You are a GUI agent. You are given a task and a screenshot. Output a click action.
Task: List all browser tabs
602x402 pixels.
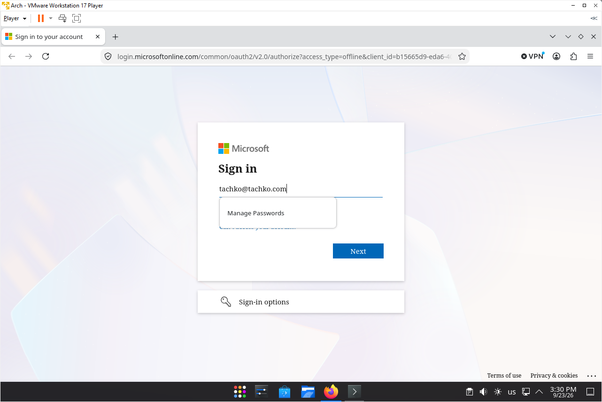coord(553,37)
